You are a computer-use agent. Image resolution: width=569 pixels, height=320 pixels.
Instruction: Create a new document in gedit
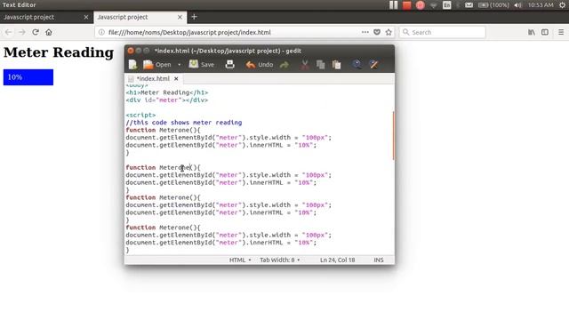pos(132,65)
